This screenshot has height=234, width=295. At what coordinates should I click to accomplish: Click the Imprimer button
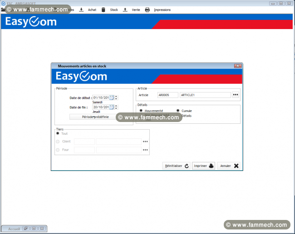click(203, 166)
